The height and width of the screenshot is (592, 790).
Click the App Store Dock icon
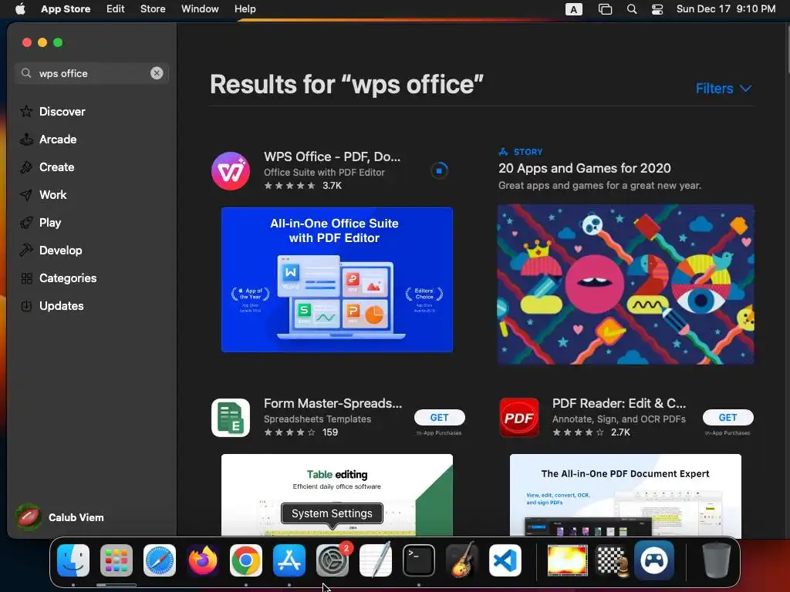pyautogui.click(x=289, y=560)
